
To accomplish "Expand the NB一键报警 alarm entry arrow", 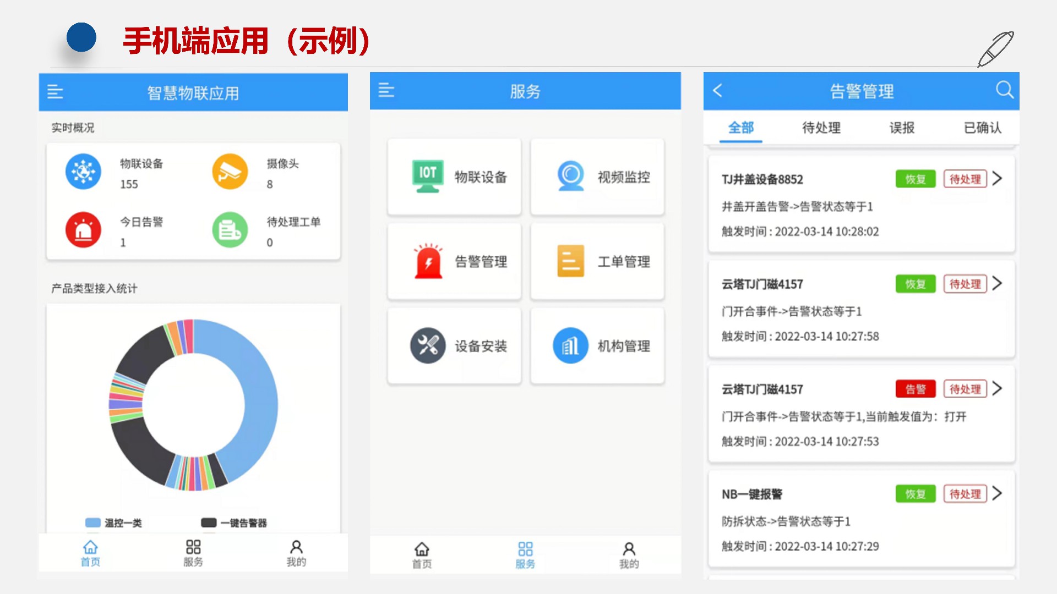I will [997, 493].
